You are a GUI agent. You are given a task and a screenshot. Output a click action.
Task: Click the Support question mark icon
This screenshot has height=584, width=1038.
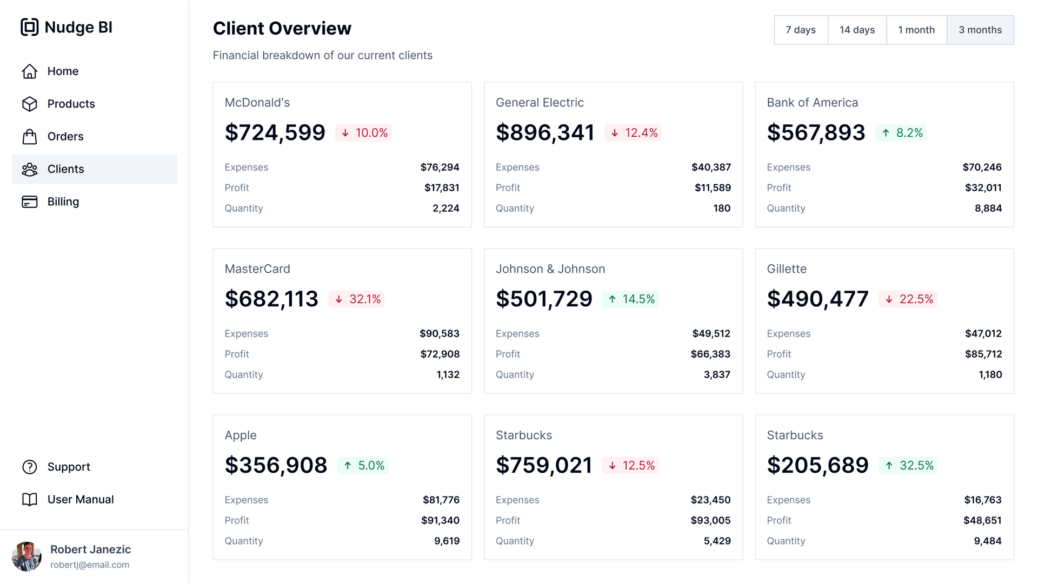30,467
